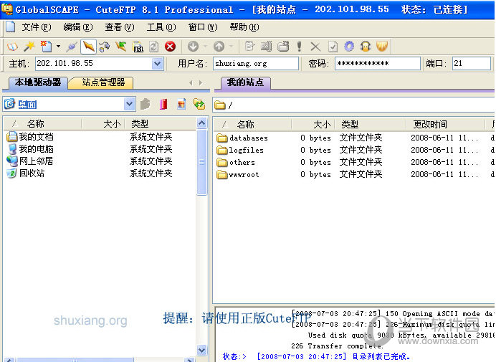Switch to the 本地驱动器 tab

(38, 82)
